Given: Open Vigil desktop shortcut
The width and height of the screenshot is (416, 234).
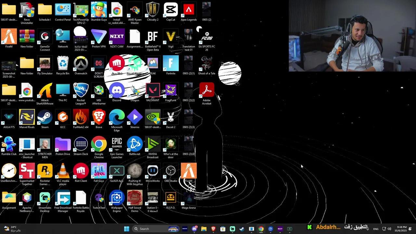Looking at the screenshot, I should coord(171,38).
